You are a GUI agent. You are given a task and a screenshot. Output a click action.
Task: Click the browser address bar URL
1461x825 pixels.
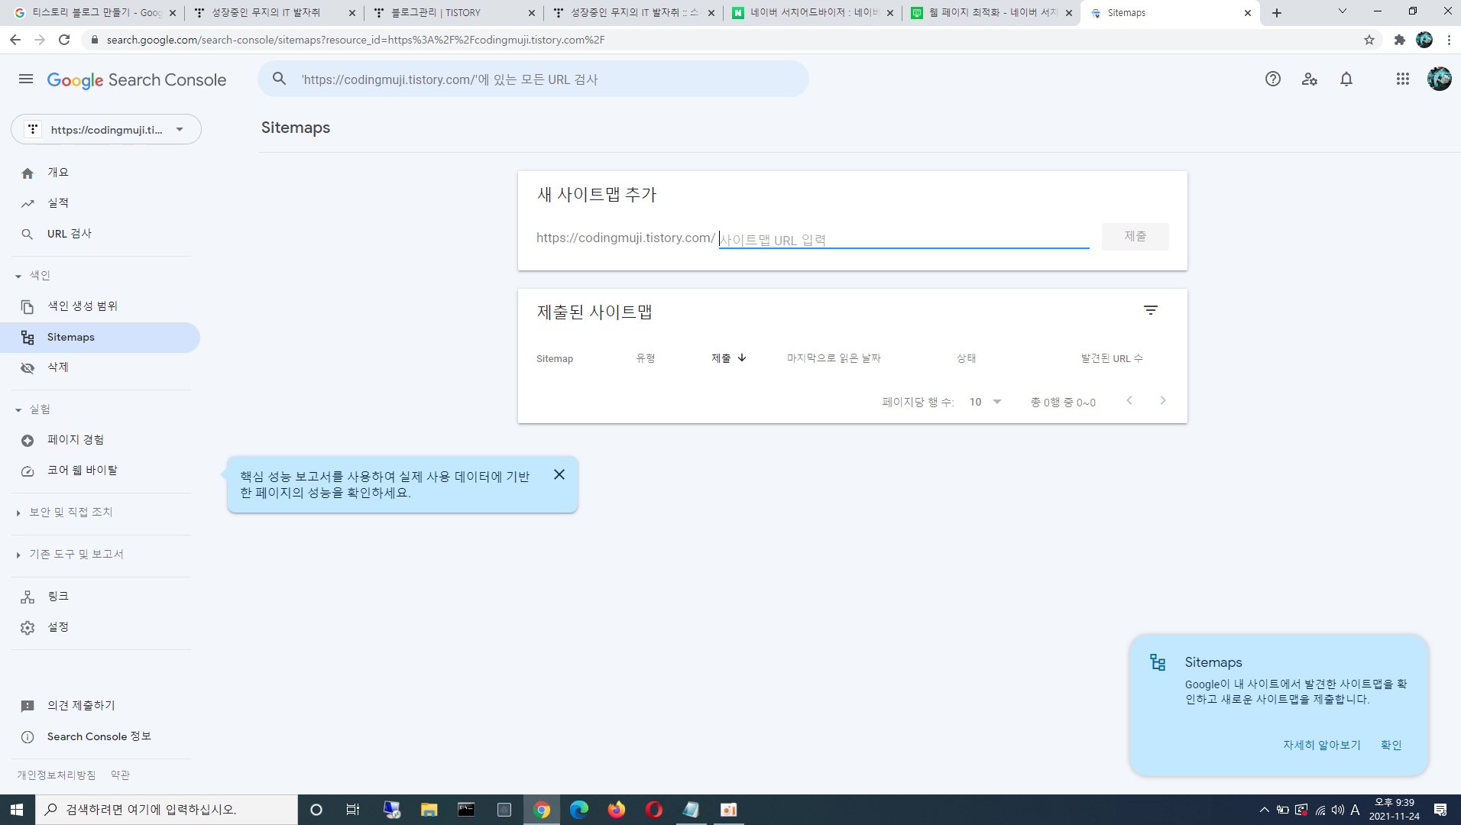[355, 40]
